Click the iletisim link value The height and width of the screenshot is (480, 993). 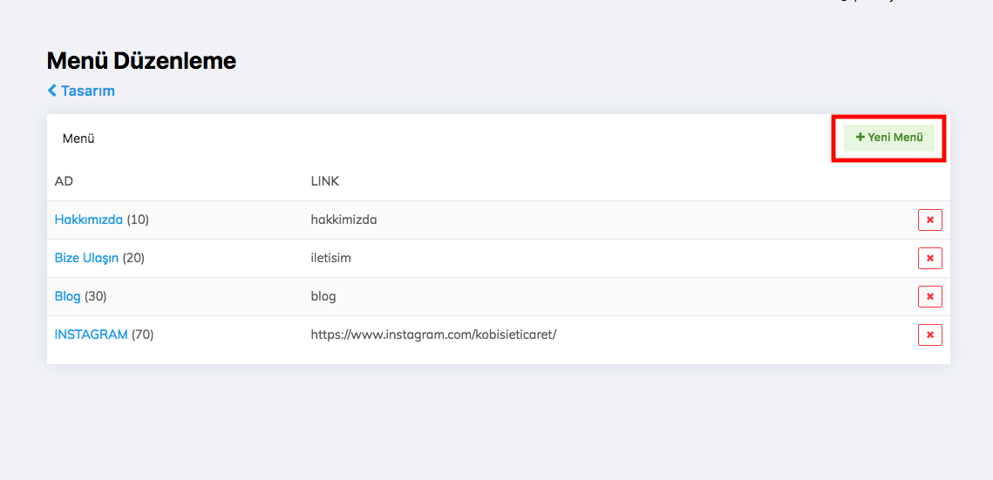click(330, 258)
